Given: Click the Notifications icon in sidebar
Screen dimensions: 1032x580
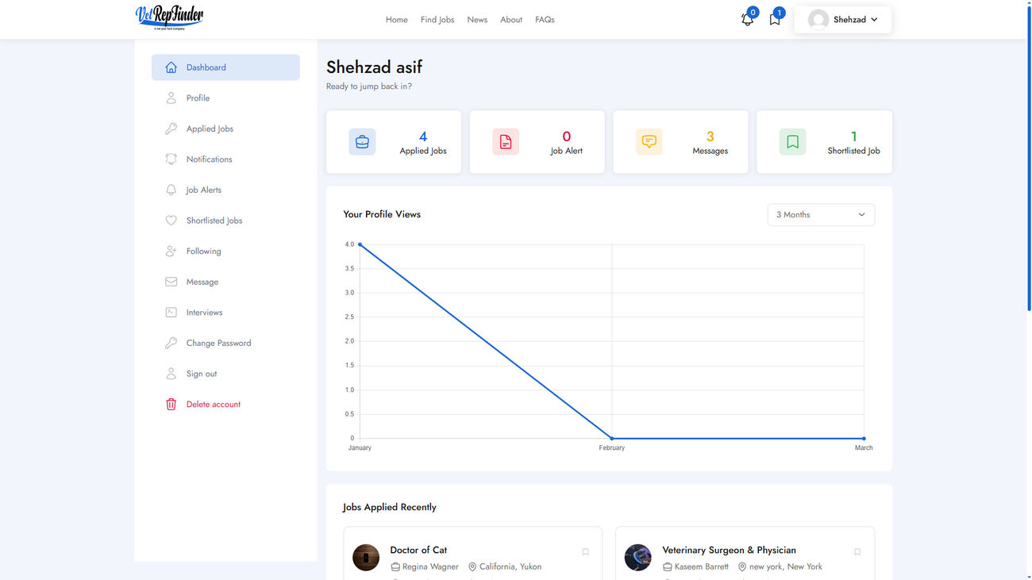Looking at the screenshot, I should point(171,159).
